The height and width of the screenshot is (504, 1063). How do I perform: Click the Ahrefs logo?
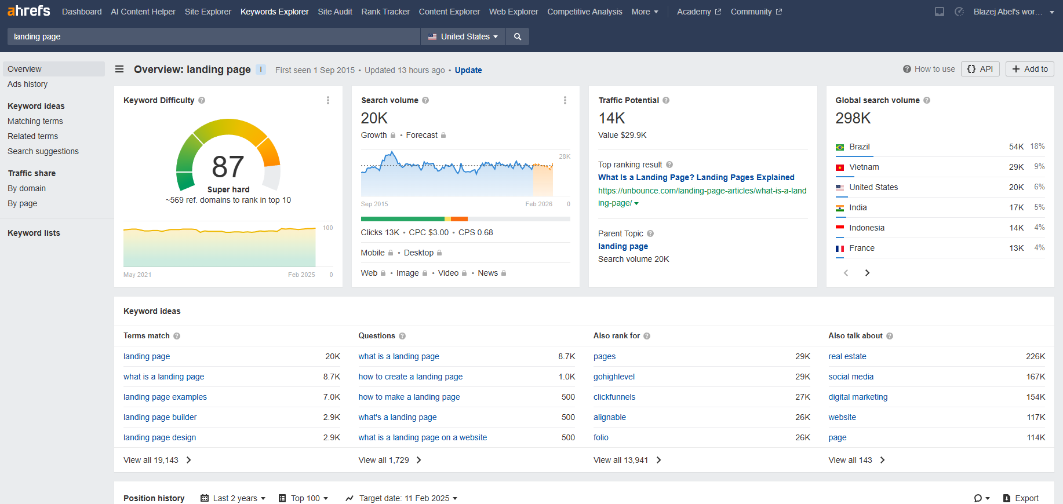tap(28, 11)
